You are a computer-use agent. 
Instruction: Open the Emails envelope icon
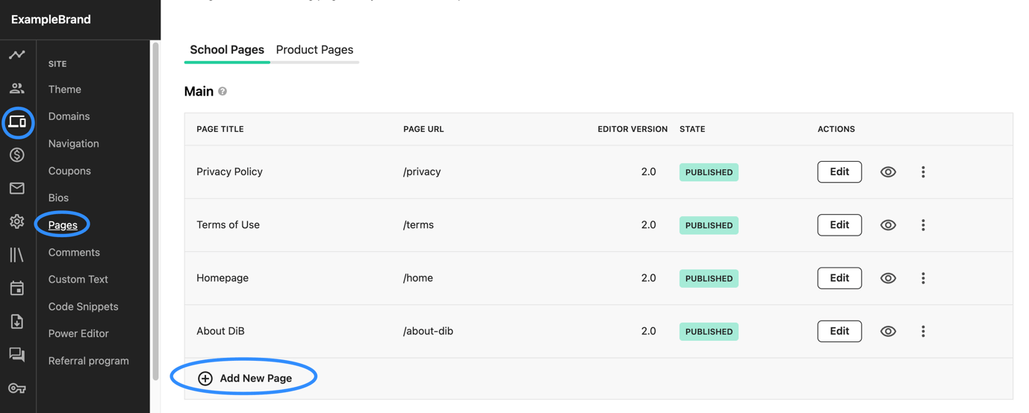point(16,189)
